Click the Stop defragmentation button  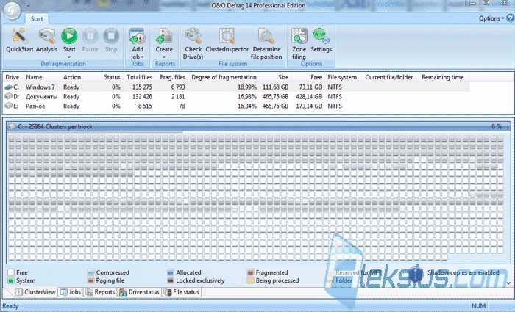(111, 40)
